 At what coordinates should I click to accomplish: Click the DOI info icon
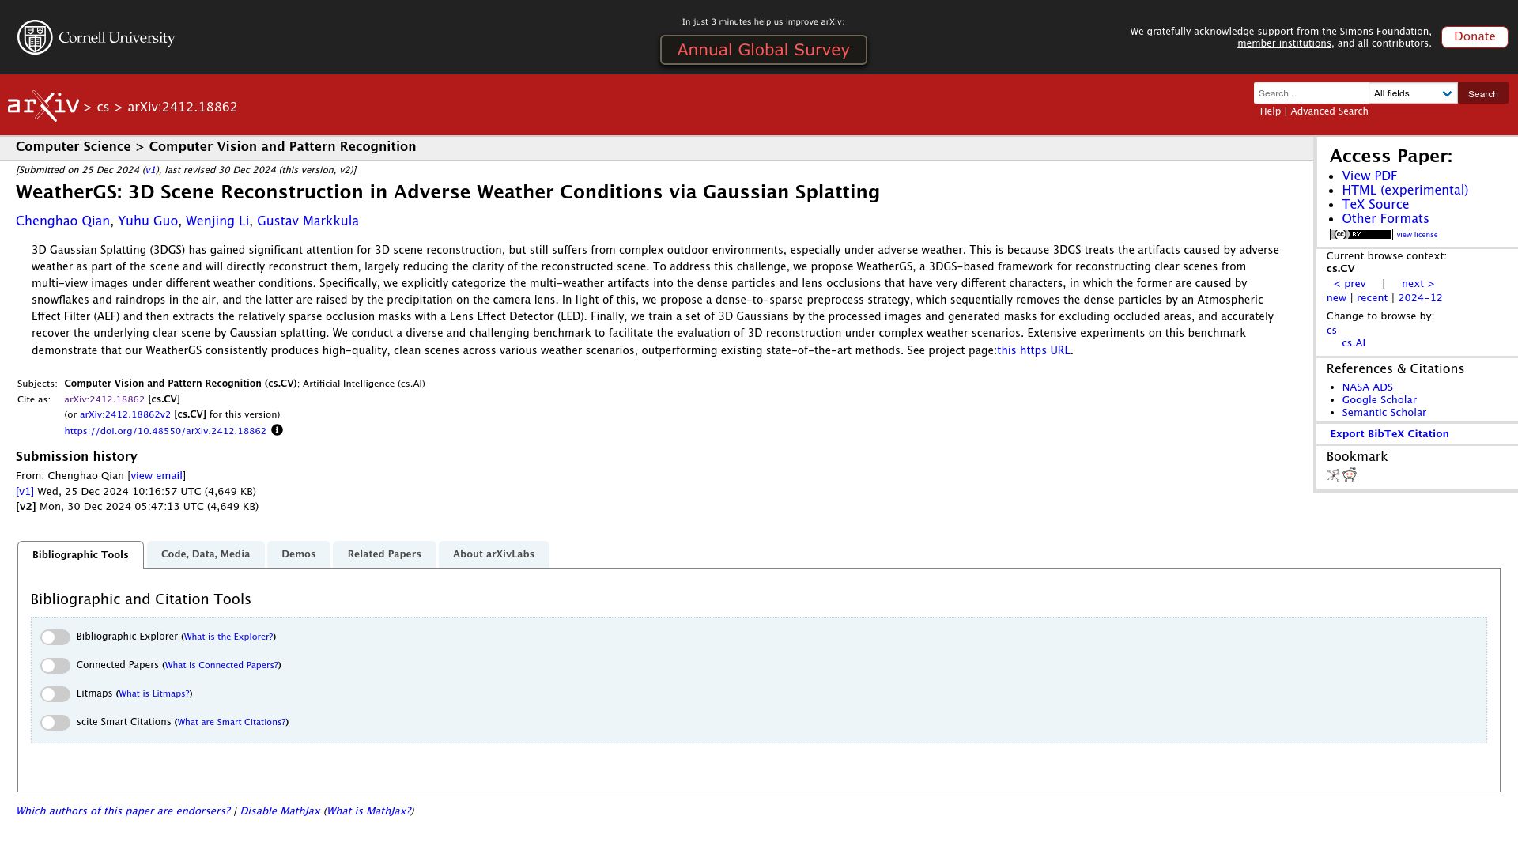click(277, 430)
